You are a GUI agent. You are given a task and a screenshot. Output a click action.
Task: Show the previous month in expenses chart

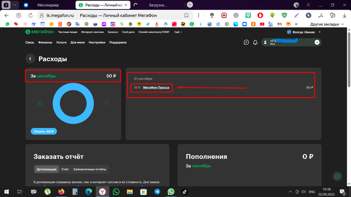[x=40, y=103]
